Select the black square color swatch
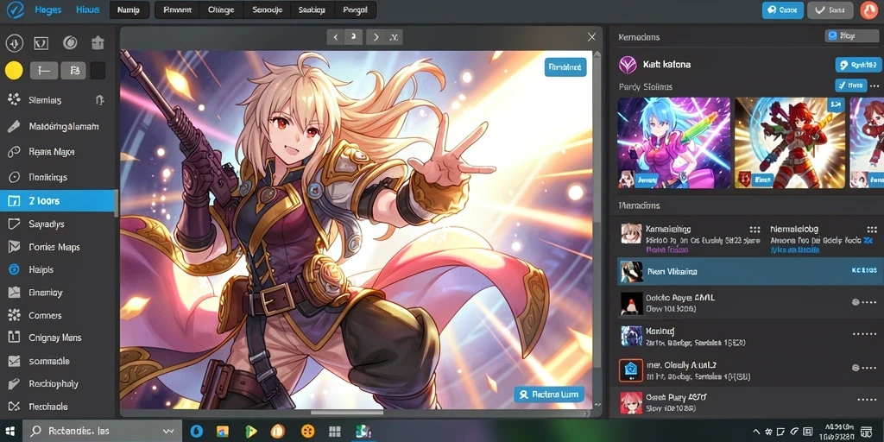This screenshot has width=884, height=442. point(98,71)
